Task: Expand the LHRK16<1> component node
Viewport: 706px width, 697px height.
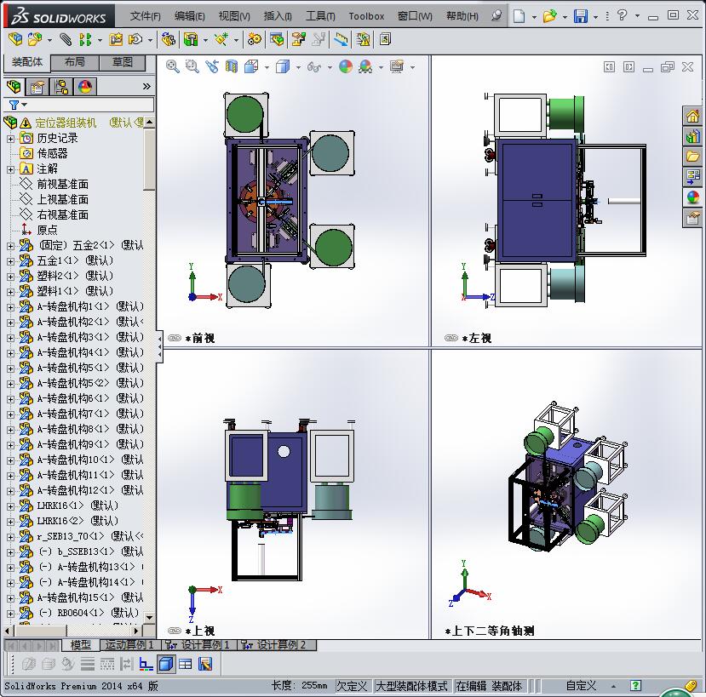Action: click(x=10, y=506)
